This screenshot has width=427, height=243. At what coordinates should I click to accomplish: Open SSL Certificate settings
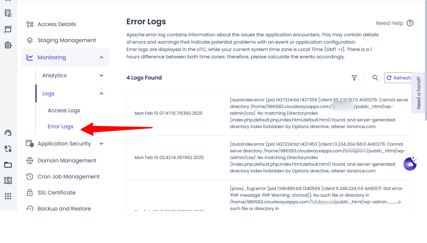click(56, 192)
